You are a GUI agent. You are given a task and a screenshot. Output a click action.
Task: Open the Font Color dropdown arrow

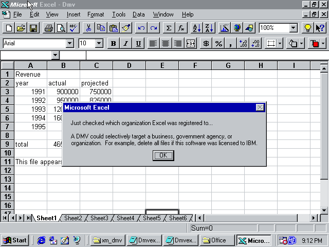[x=323, y=43]
